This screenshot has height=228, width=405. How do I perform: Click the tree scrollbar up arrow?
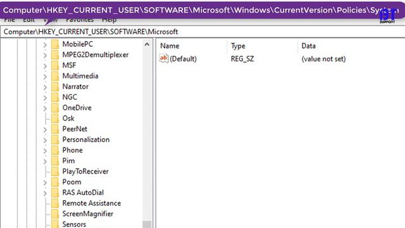(x=147, y=44)
